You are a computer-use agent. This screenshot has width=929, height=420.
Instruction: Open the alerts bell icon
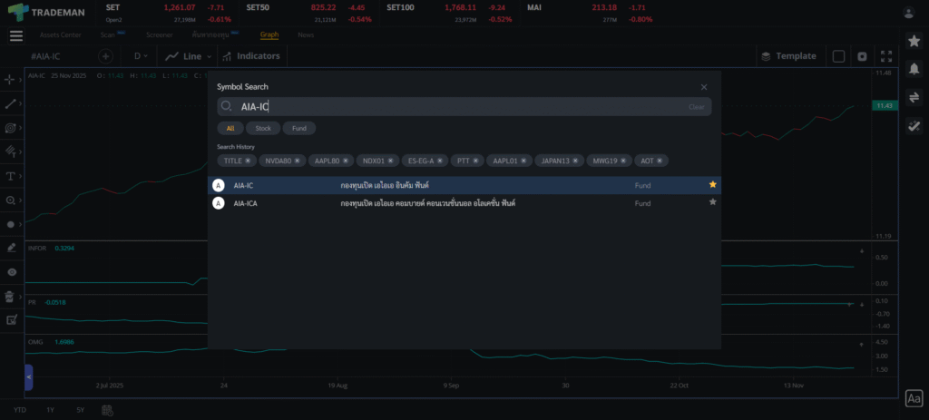[x=914, y=69]
